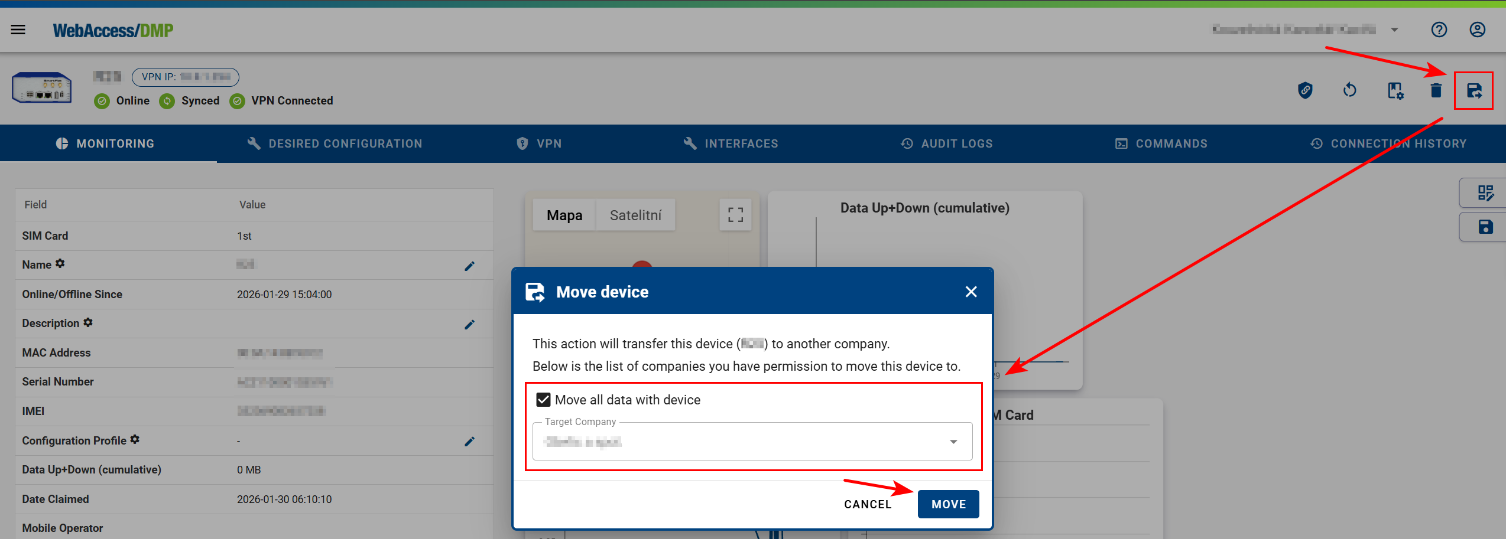Click the shield link security icon
This screenshot has height=539, width=1506.
(x=1305, y=90)
